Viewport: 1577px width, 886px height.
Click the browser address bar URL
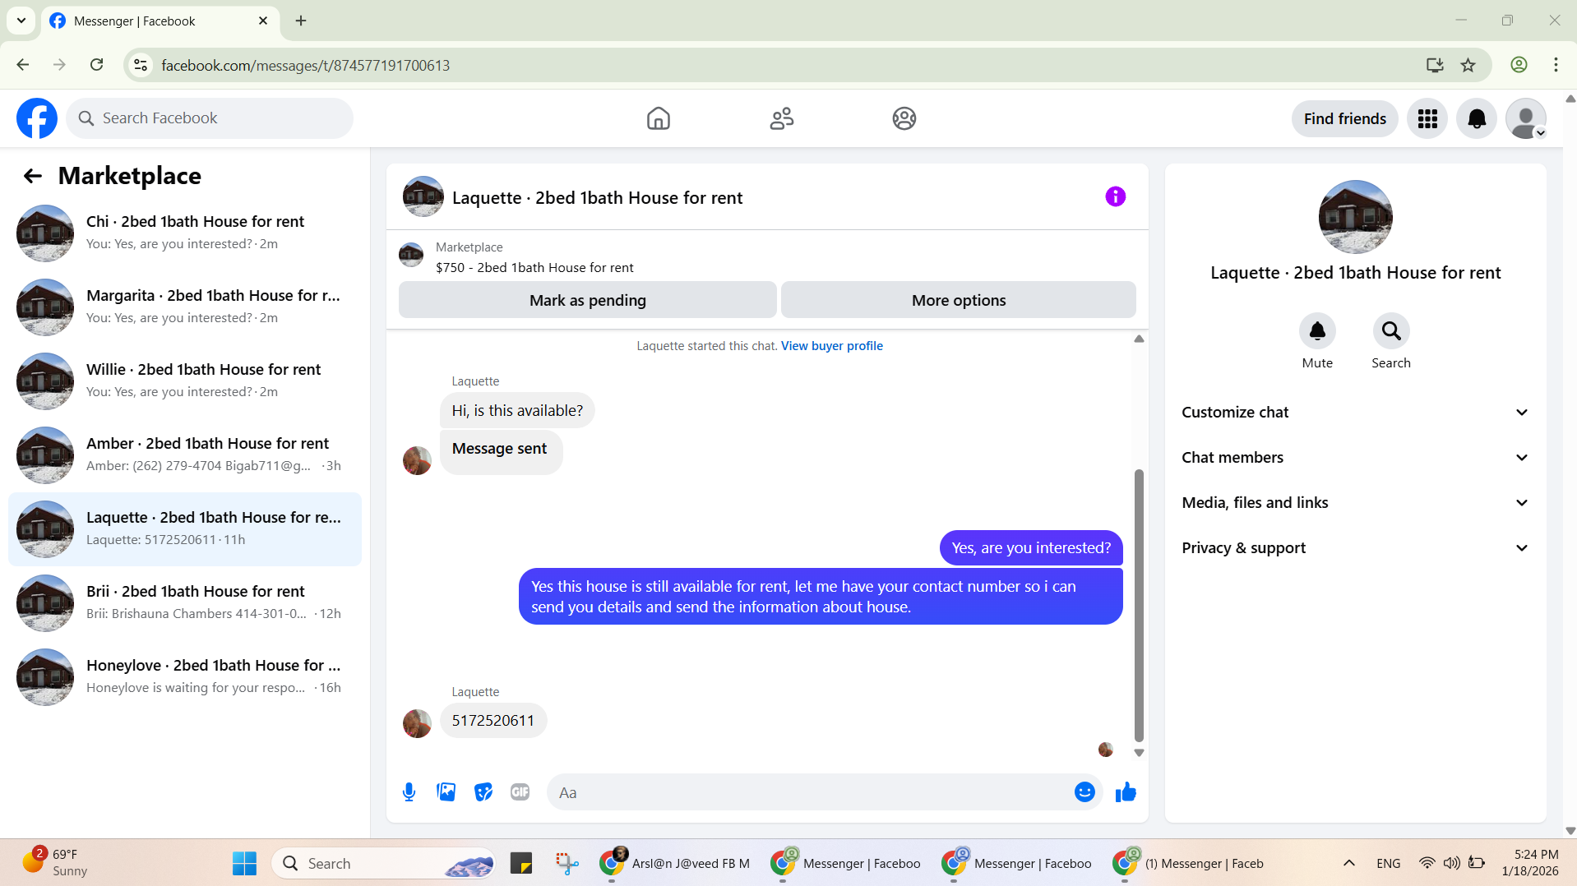point(306,65)
